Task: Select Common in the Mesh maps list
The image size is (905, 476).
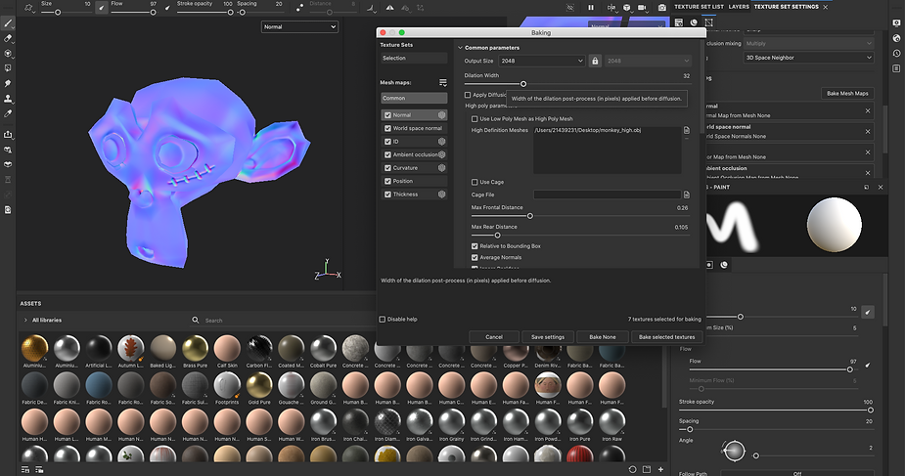Action: pyautogui.click(x=414, y=98)
